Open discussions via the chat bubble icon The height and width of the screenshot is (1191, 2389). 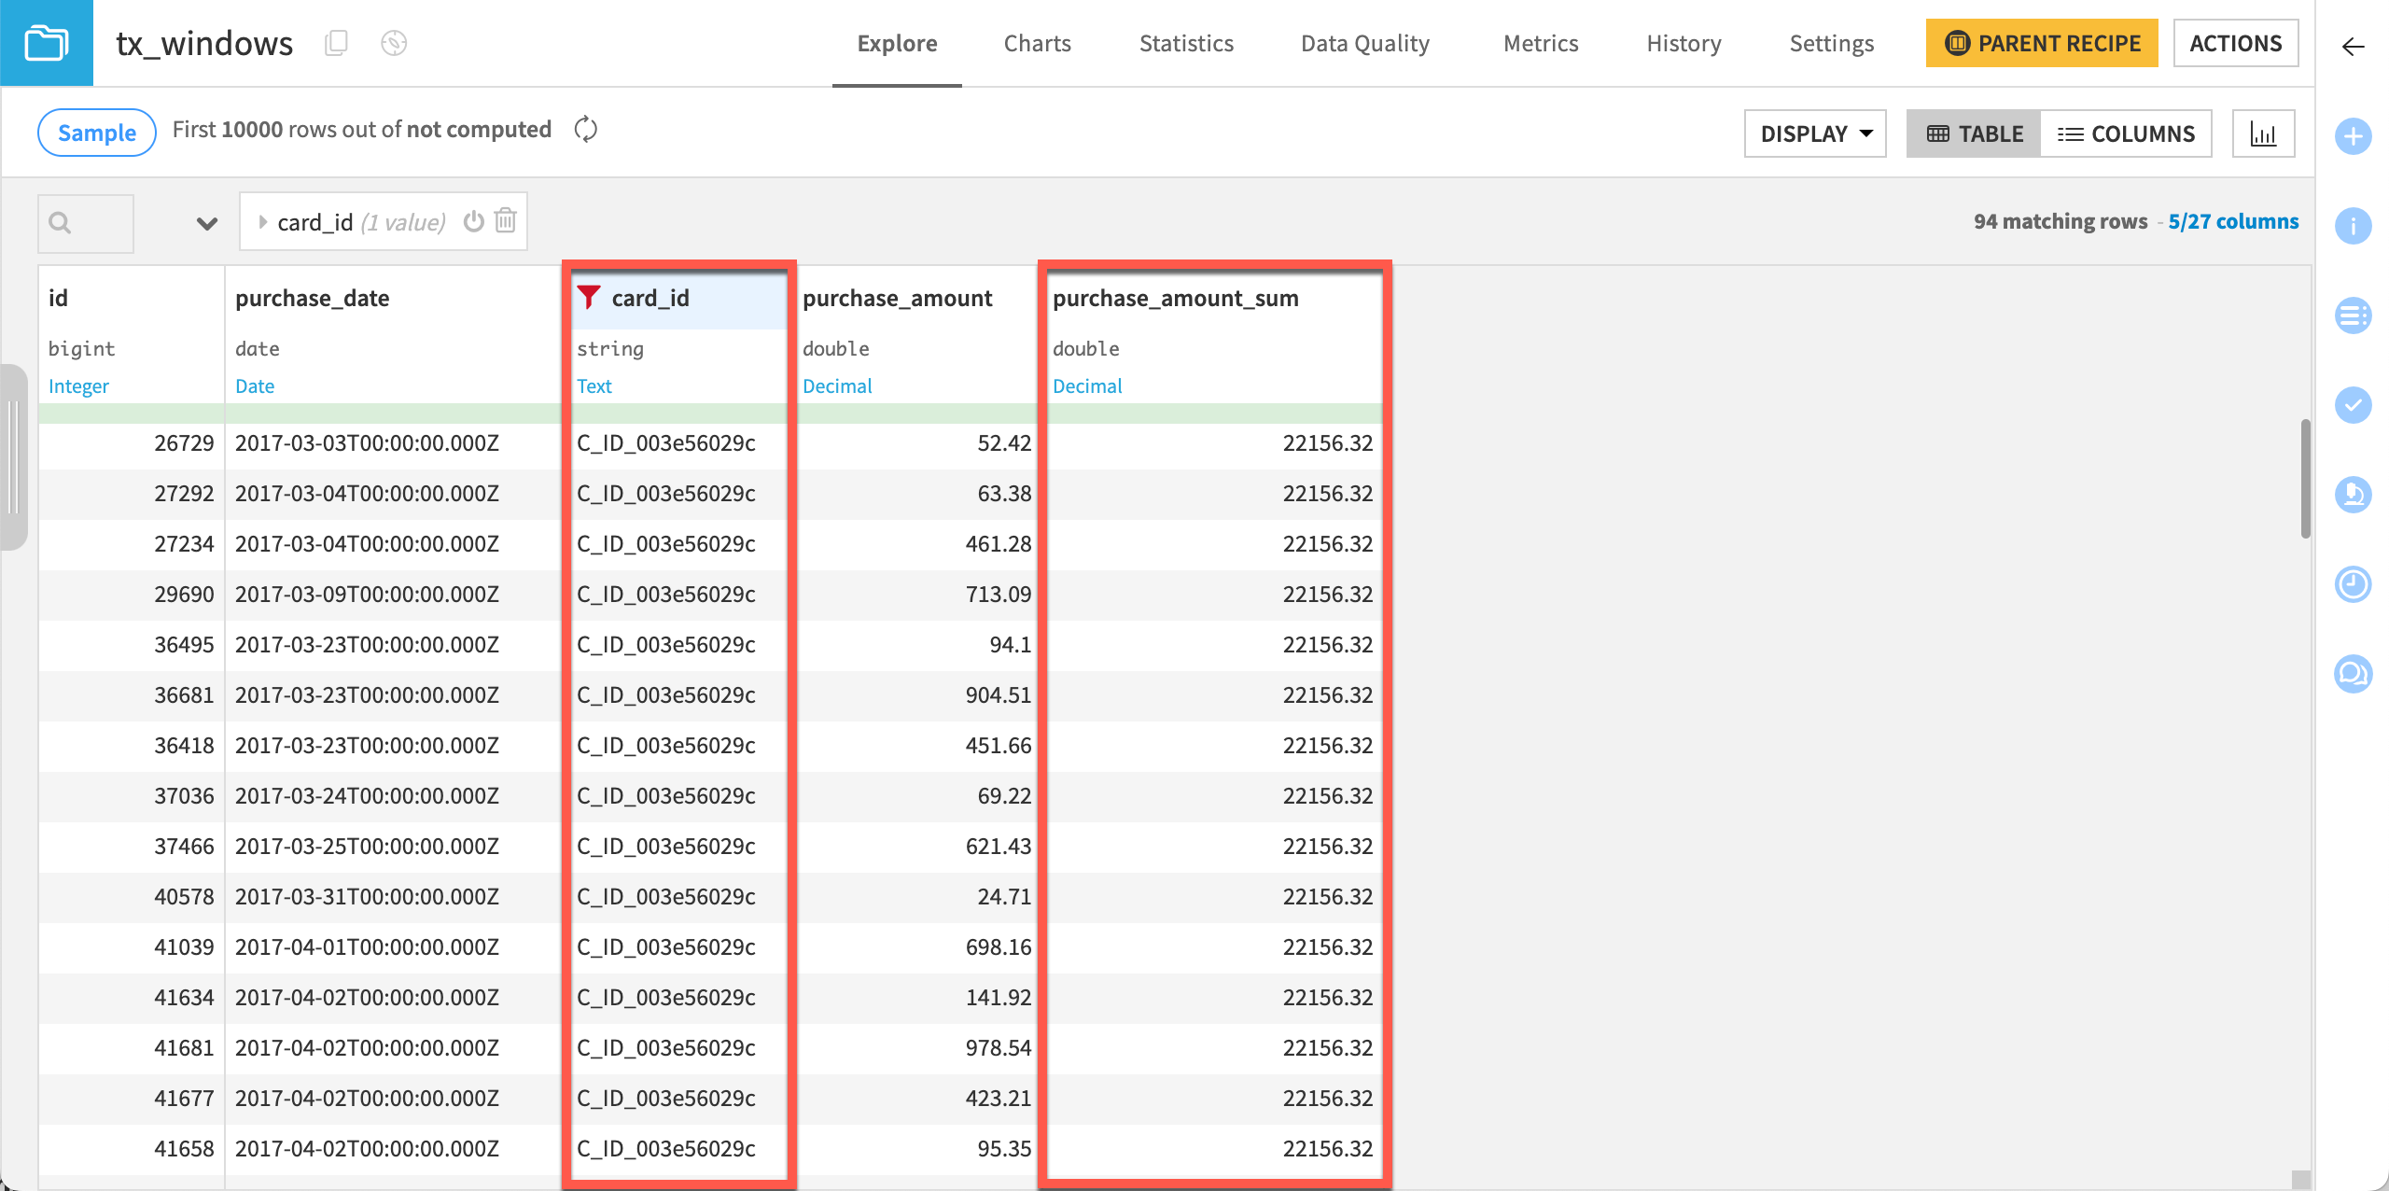pyautogui.click(x=2354, y=674)
